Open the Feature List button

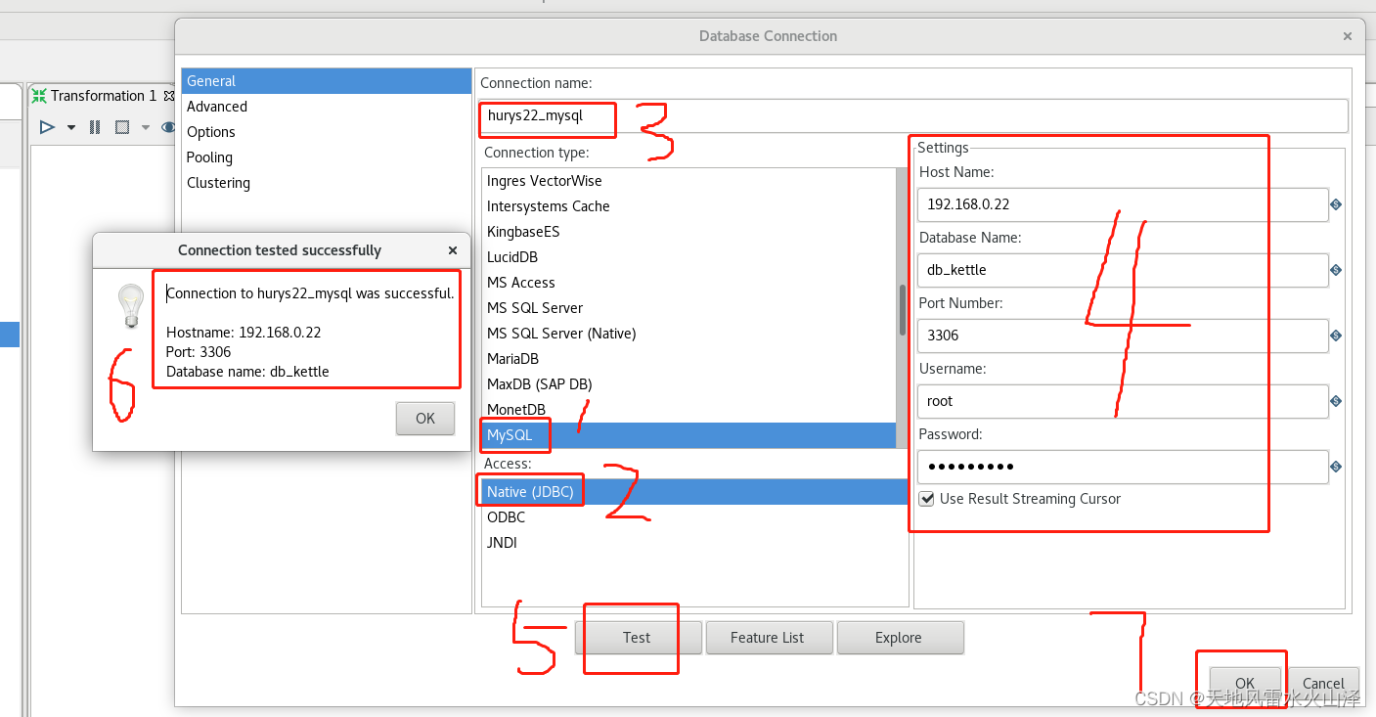(x=769, y=638)
